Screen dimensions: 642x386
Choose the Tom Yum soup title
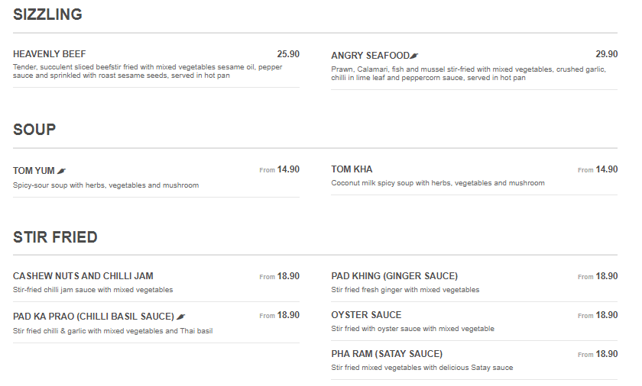click(34, 171)
